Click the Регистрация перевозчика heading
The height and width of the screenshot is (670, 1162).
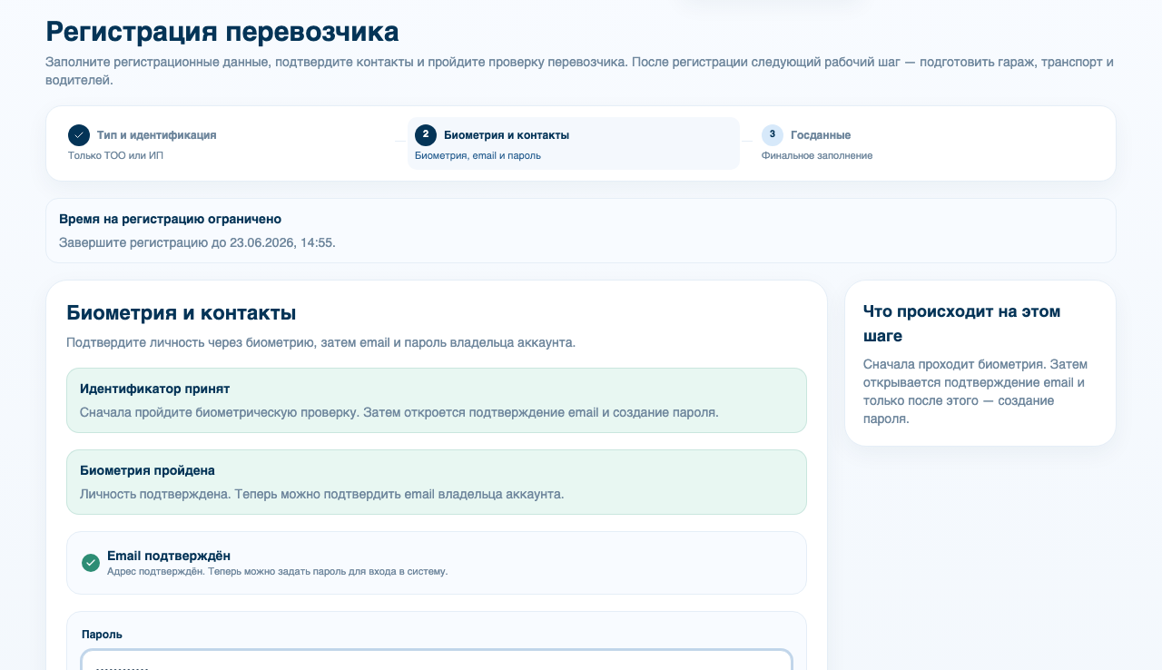point(222,32)
